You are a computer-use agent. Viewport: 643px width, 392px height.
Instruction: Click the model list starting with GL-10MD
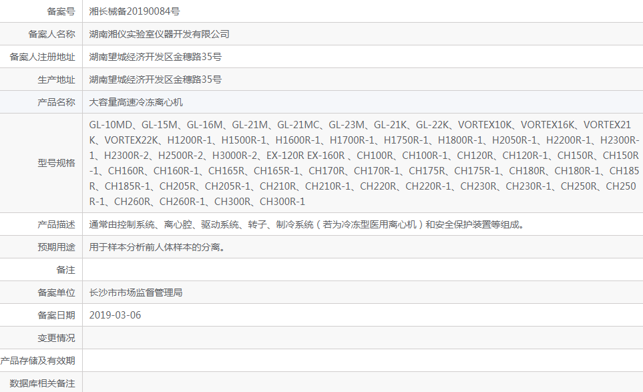(364, 163)
